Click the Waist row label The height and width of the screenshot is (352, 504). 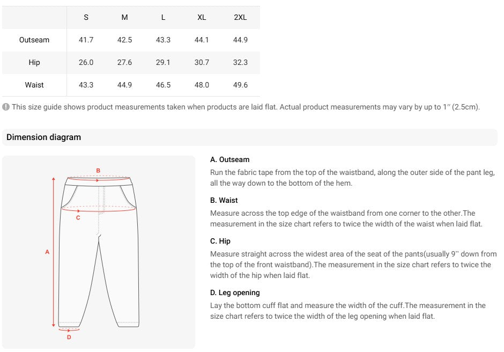[x=34, y=85]
